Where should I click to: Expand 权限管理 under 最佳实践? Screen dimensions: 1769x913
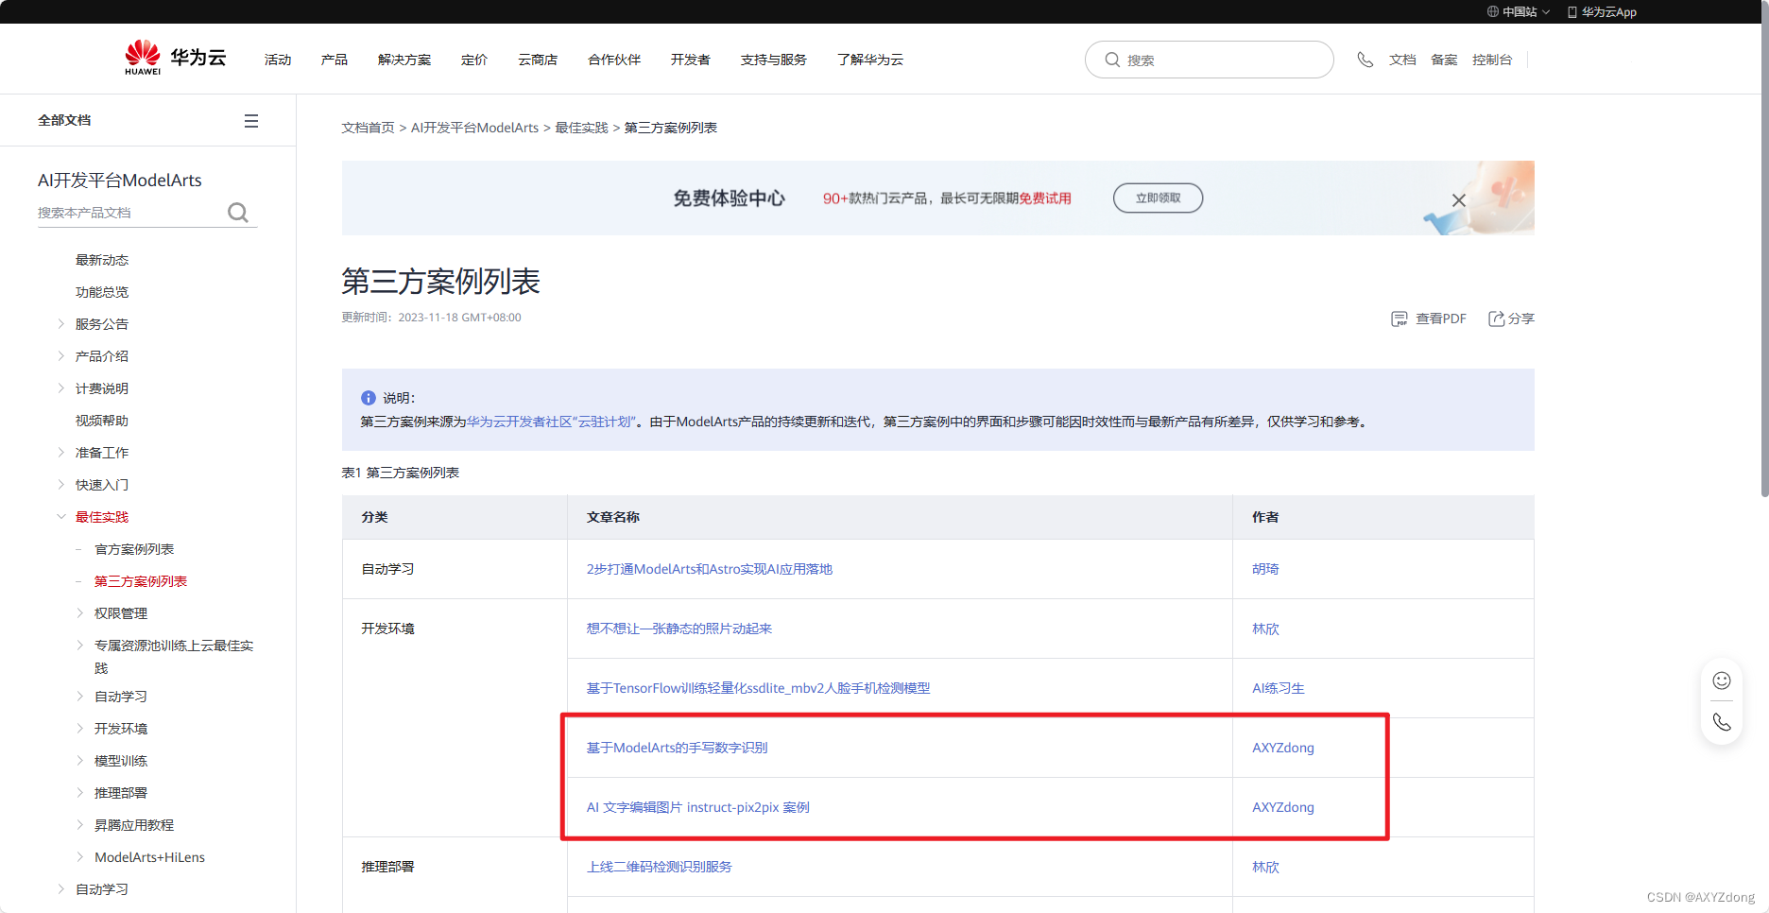point(80,613)
